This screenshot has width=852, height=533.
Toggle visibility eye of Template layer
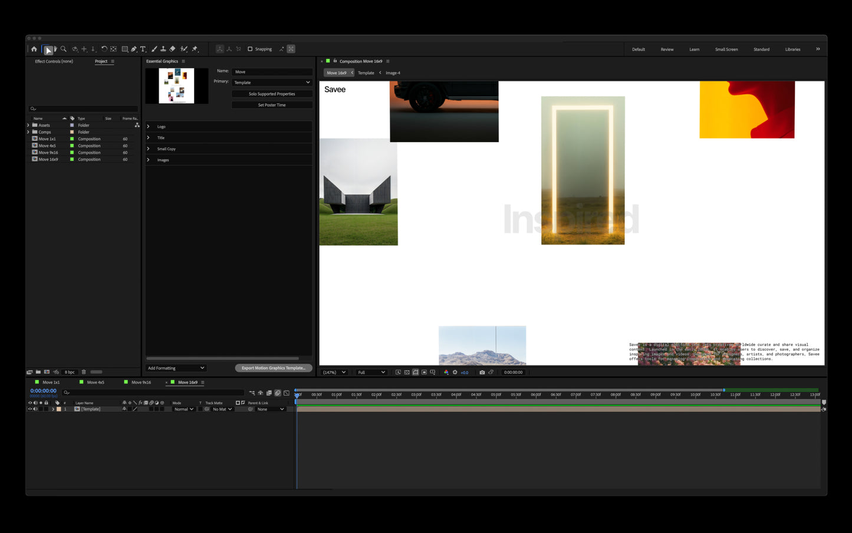pos(30,409)
